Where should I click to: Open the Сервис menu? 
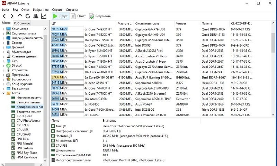(57, 10)
